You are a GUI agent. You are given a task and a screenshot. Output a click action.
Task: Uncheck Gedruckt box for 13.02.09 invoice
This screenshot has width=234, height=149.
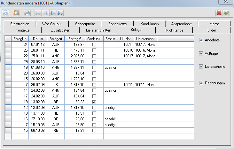tap(94, 102)
